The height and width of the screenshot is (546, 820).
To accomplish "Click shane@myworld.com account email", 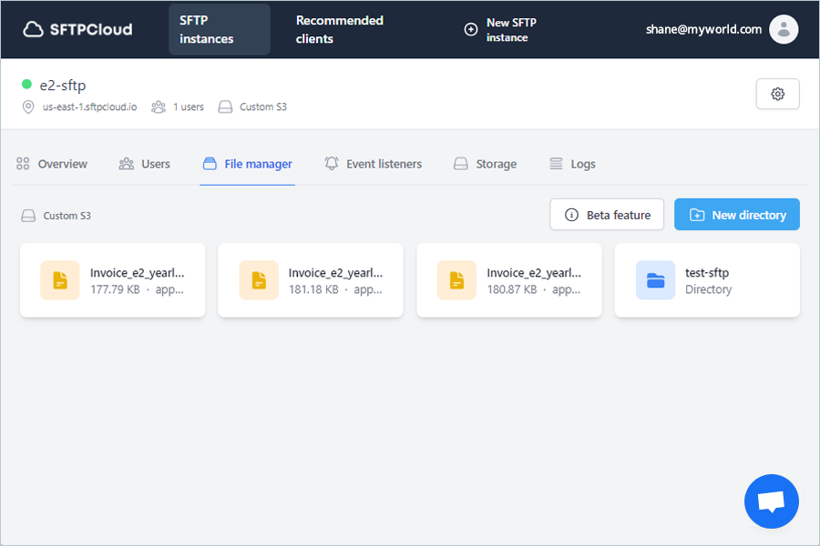I will (703, 29).
